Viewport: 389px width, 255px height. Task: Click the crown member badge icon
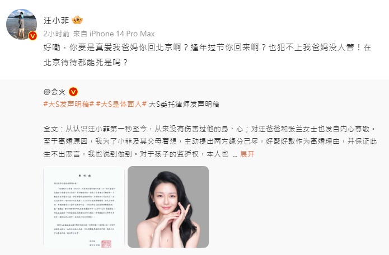(77, 20)
